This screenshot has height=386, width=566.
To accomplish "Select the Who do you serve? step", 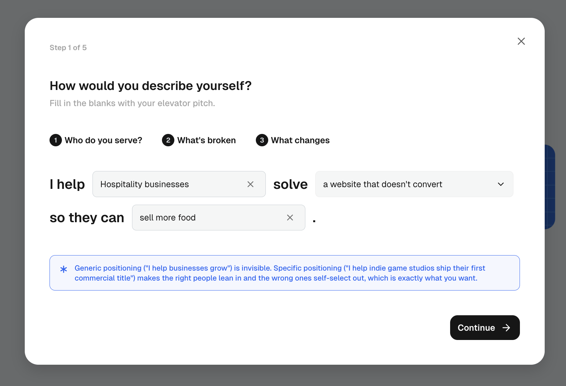I will click(x=96, y=140).
